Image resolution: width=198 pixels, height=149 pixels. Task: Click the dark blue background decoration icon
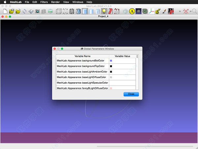click(x=139, y=11)
